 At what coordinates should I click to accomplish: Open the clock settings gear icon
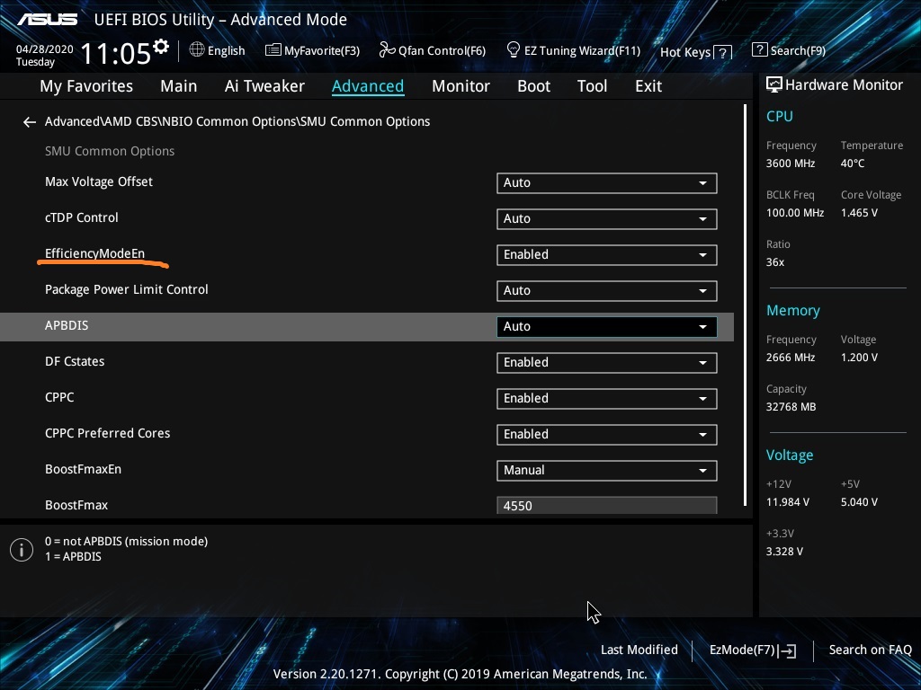(160, 46)
